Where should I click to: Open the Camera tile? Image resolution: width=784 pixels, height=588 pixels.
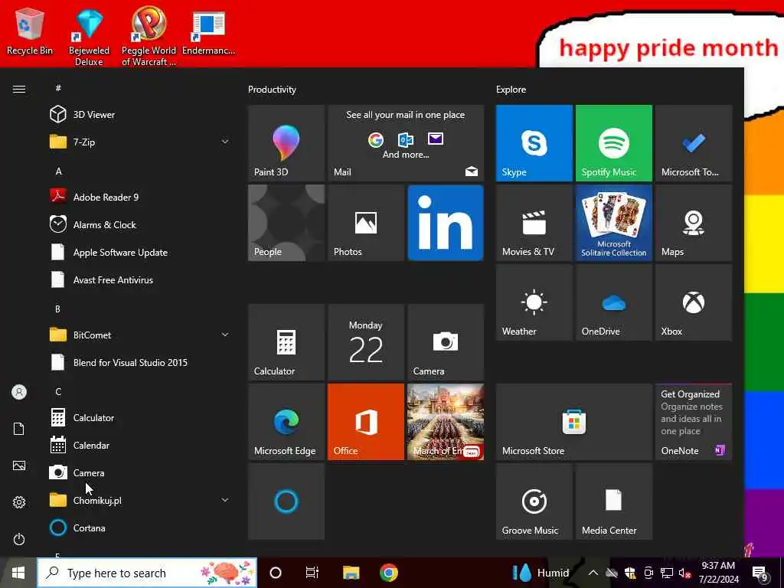click(x=446, y=342)
